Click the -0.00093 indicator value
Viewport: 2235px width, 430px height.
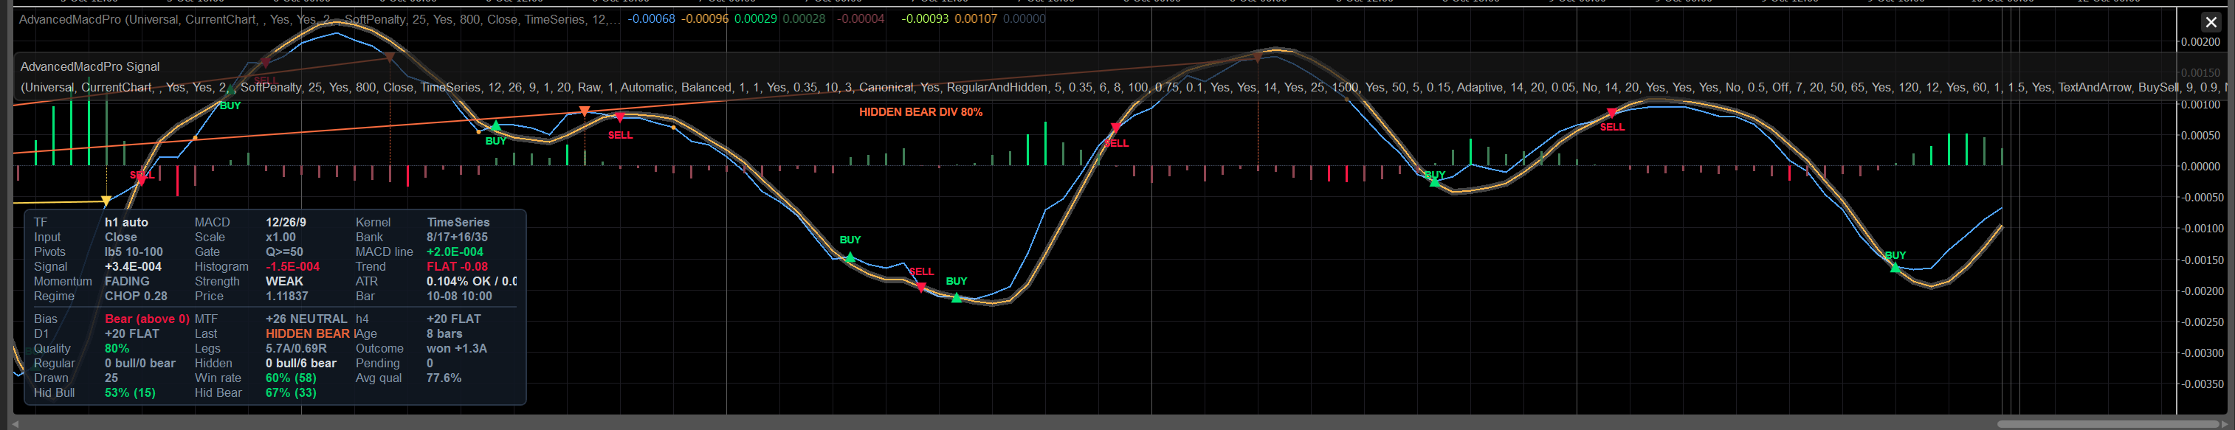(x=925, y=19)
